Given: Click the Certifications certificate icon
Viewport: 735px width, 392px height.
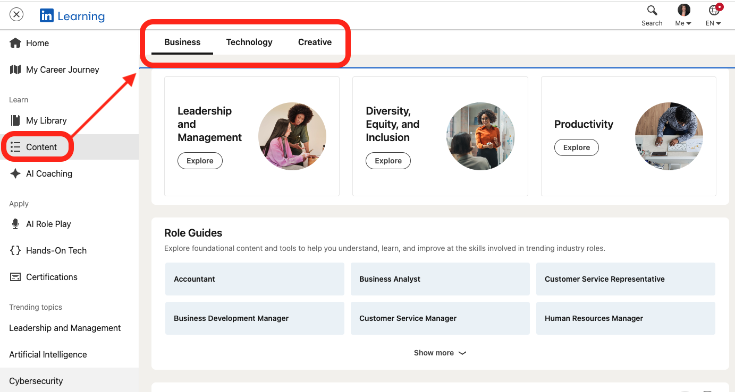Looking at the screenshot, I should [15, 277].
